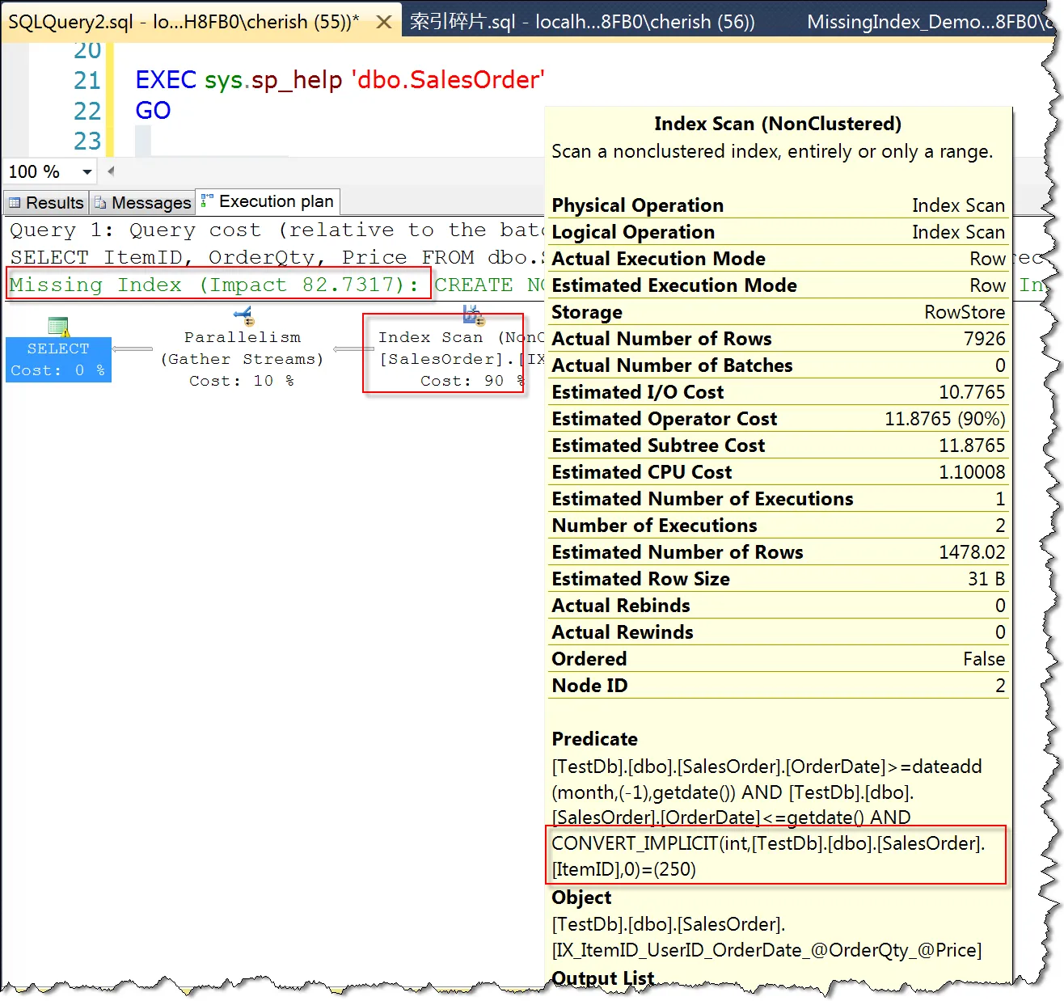
Task: Click the Storage RowStore row
Action: [x=778, y=312]
